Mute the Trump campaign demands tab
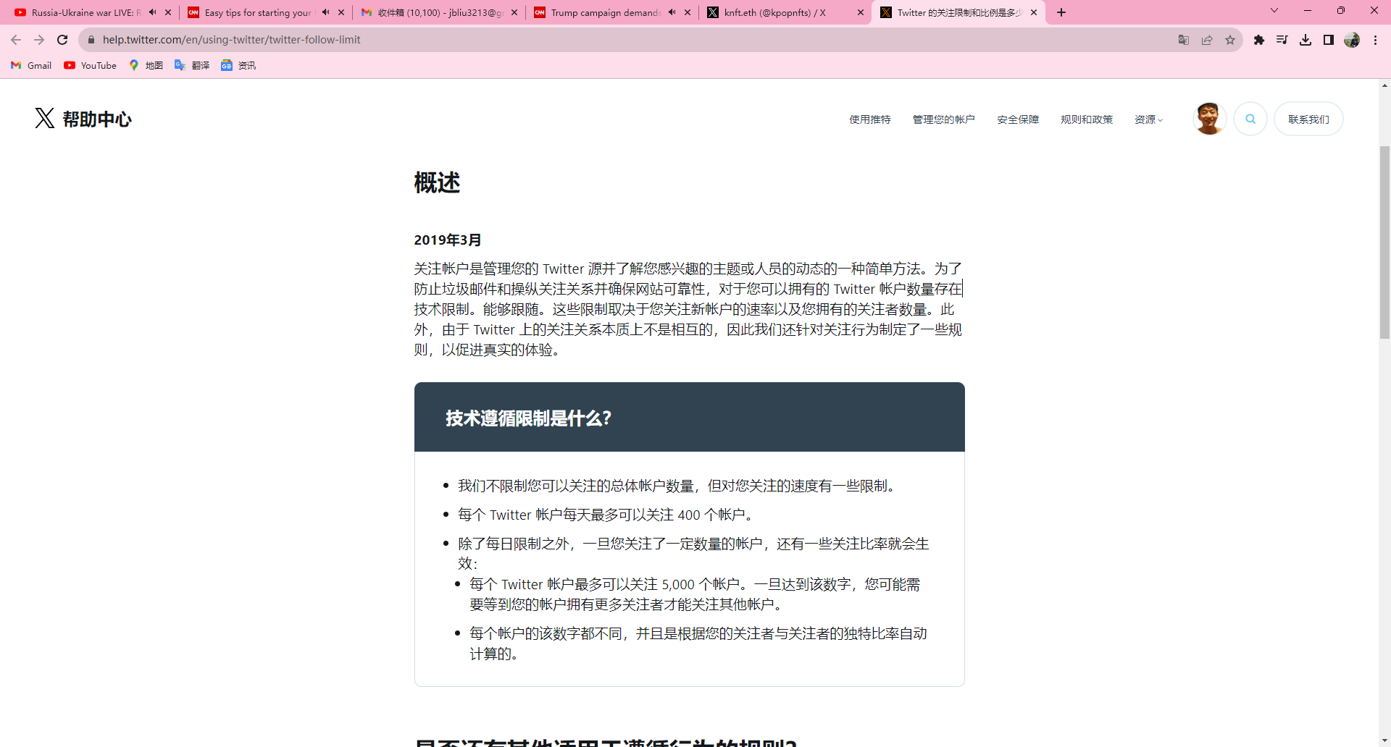Viewport: 1391px width, 747px height. [672, 12]
